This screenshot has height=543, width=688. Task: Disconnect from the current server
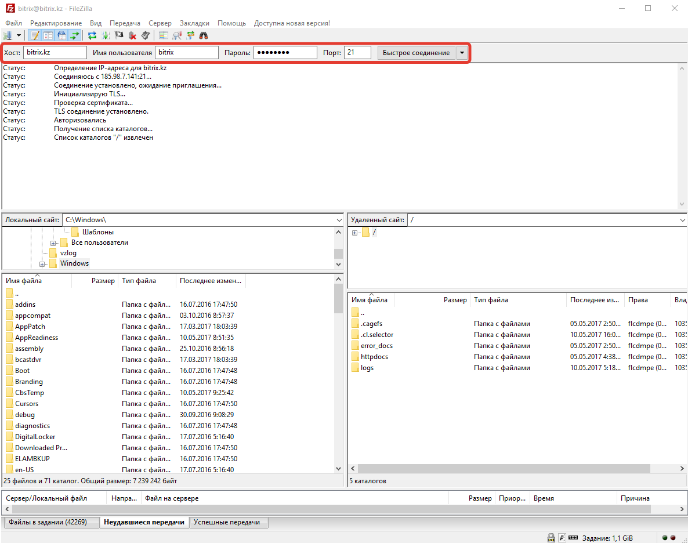coord(132,35)
